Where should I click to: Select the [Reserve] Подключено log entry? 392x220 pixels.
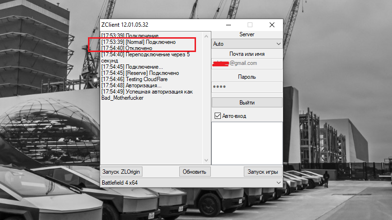click(140, 73)
